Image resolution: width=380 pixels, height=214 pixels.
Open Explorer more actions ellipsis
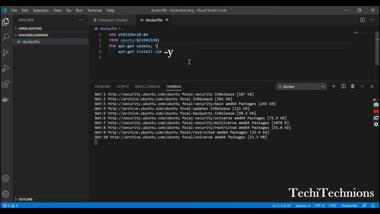(x=81, y=20)
